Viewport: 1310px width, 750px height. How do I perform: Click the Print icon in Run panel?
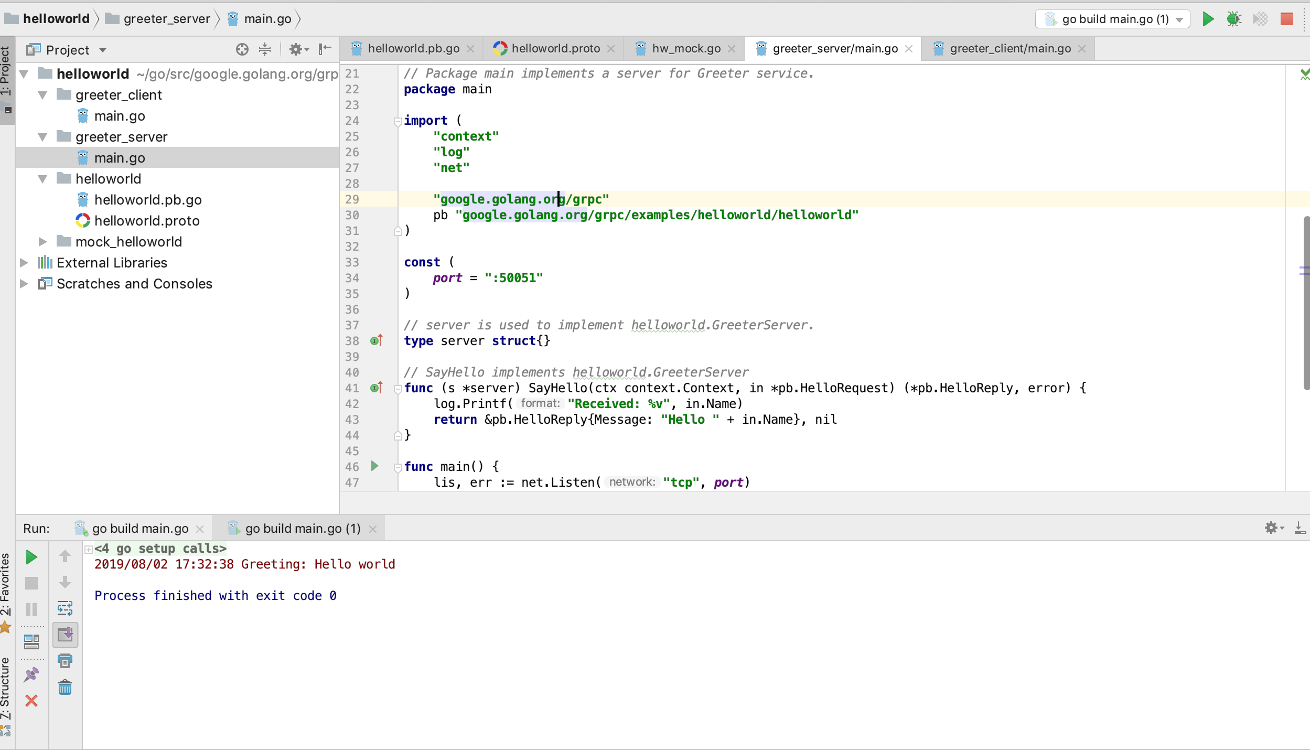pyautogui.click(x=65, y=661)
